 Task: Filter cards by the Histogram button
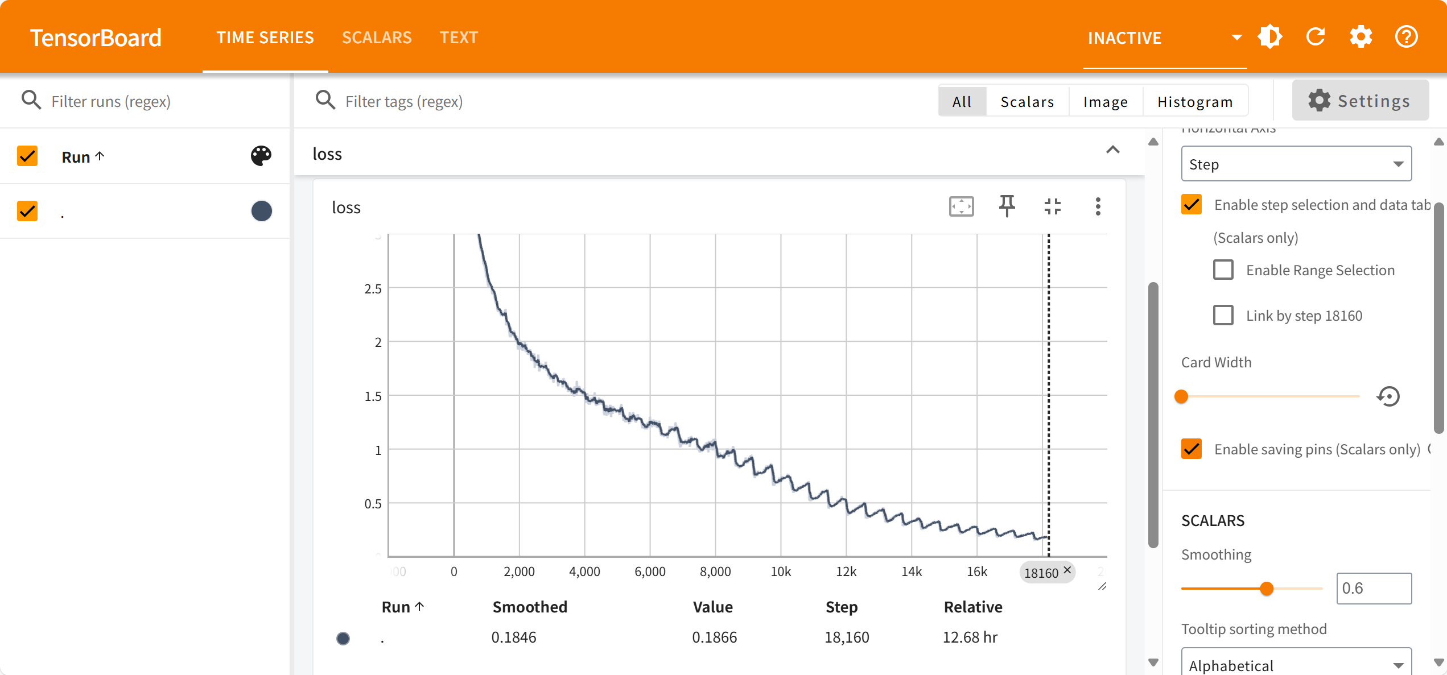[1195, 101]
